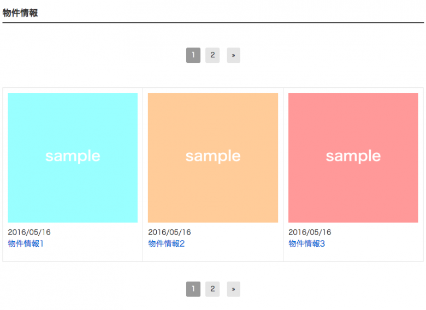Follow the 物件情報2 link
This screenshot has height=310, width=426.
tap(166, 243)
